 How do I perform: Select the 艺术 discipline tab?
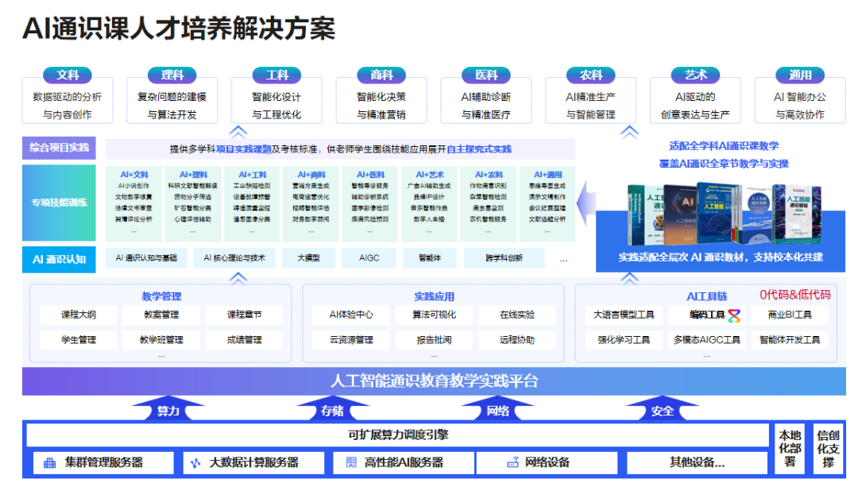tap(695, 75)
